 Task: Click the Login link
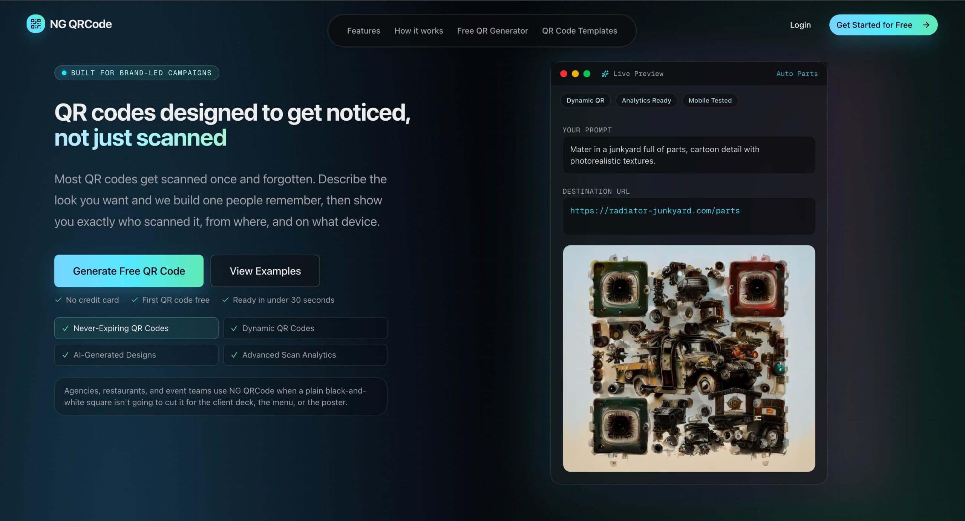pos(800,25)
